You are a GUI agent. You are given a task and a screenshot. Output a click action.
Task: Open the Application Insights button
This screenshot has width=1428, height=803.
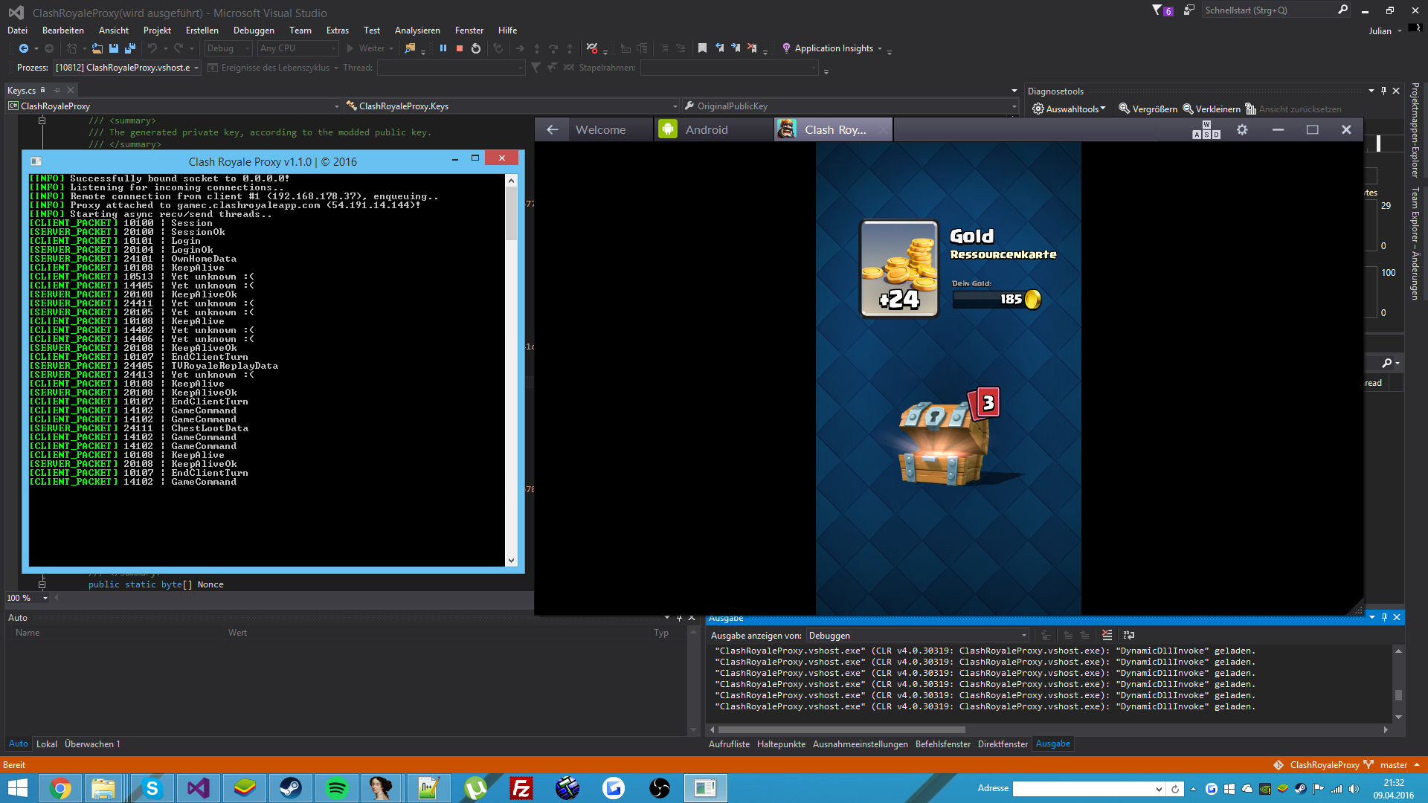tap(833, 48)
